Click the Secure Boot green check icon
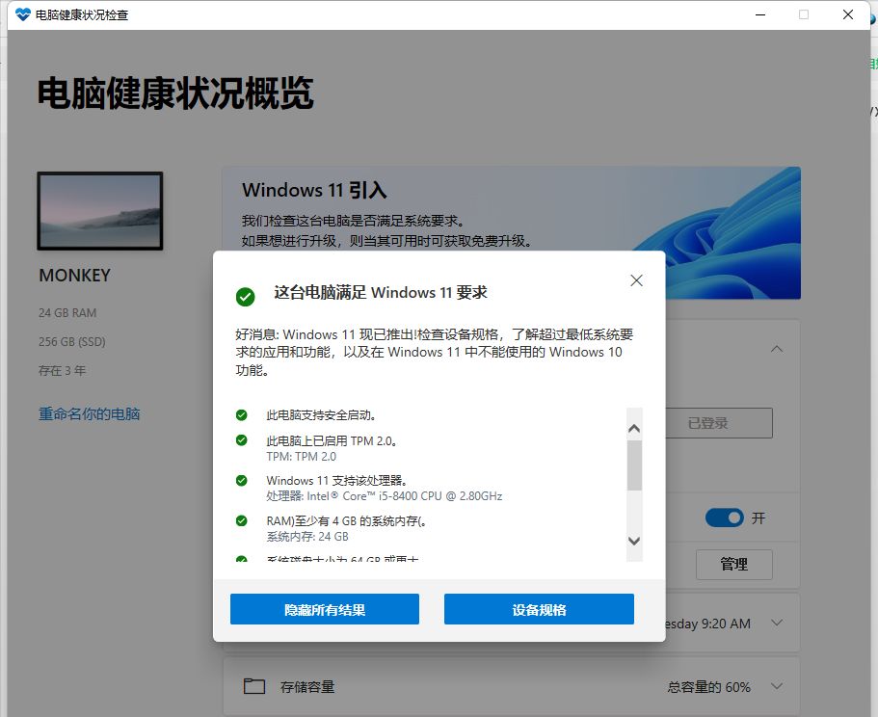Image resolution: width=878 pixels, height=717 pixels. [x=241, y=414]
